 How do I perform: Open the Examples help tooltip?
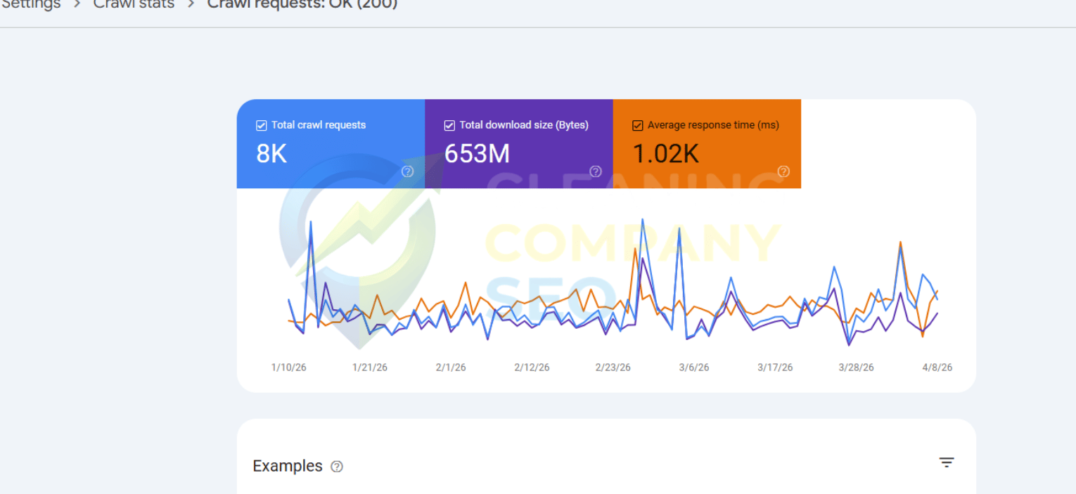tap(337, 466)
